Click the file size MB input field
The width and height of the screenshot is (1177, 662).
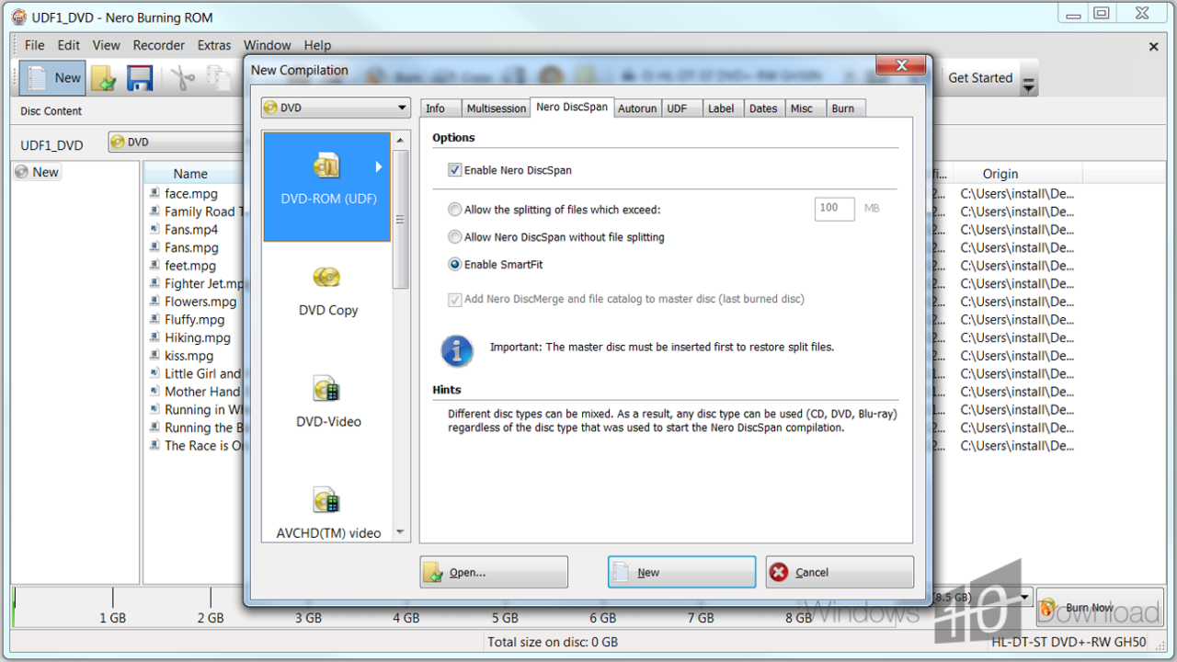coord(834,209)
